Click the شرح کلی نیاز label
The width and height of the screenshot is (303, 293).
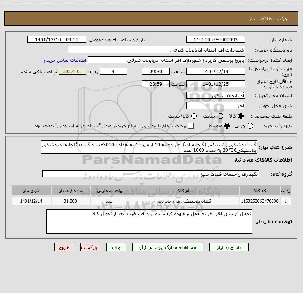tap(275, 147)
